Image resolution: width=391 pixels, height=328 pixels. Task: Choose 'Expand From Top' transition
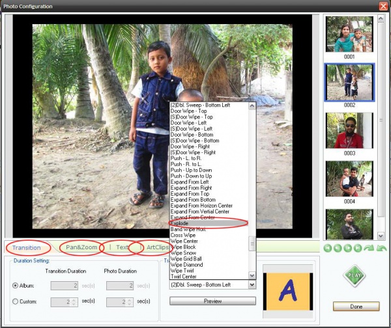click(209, 194)
